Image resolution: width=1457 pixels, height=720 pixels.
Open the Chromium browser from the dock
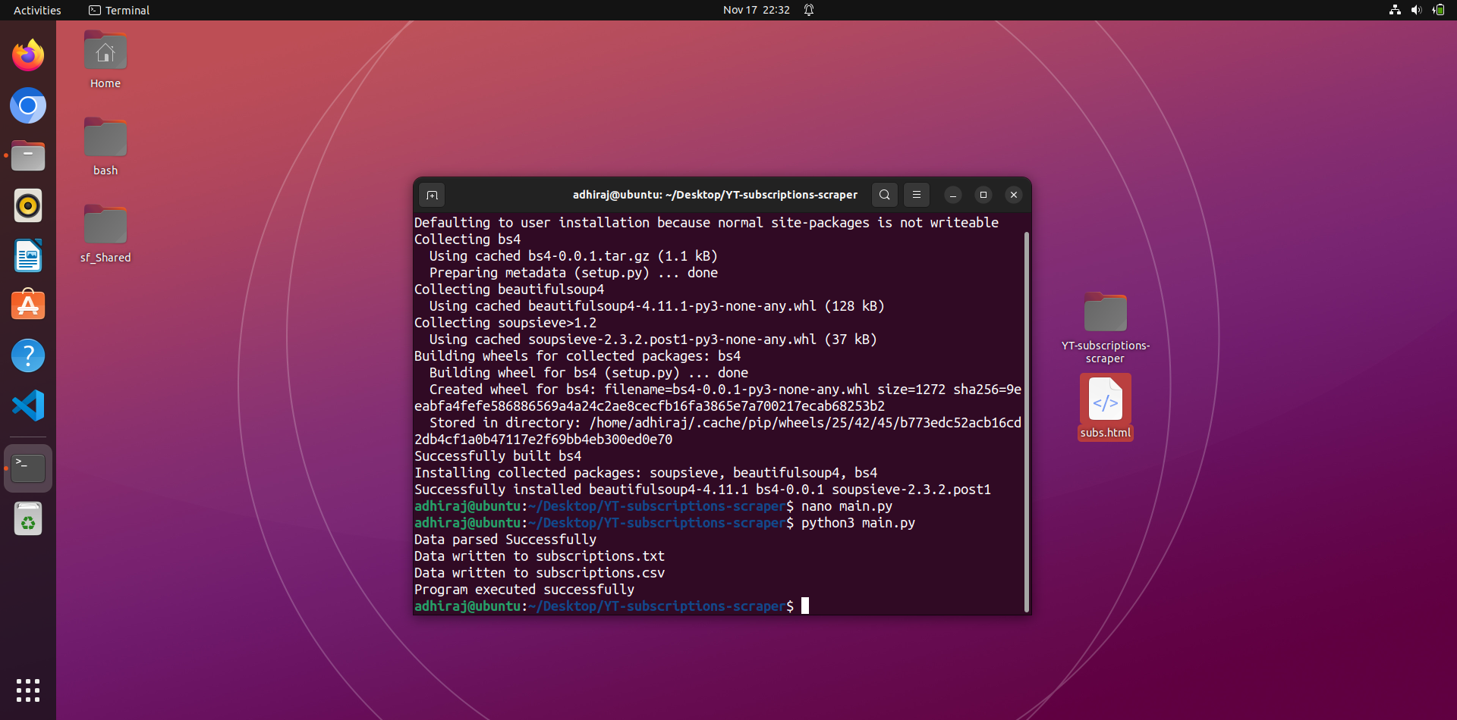click(27, 105)
